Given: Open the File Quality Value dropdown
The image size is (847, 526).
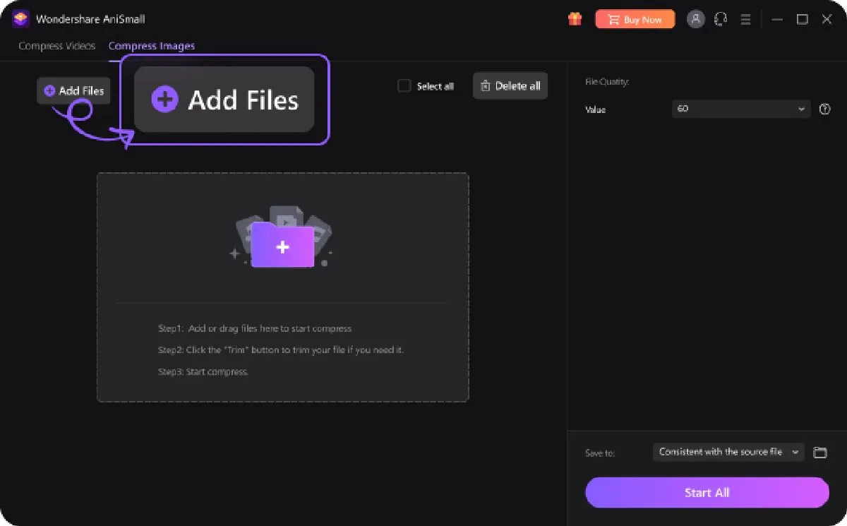Looking at the screenshot, I should click(740, 109).
